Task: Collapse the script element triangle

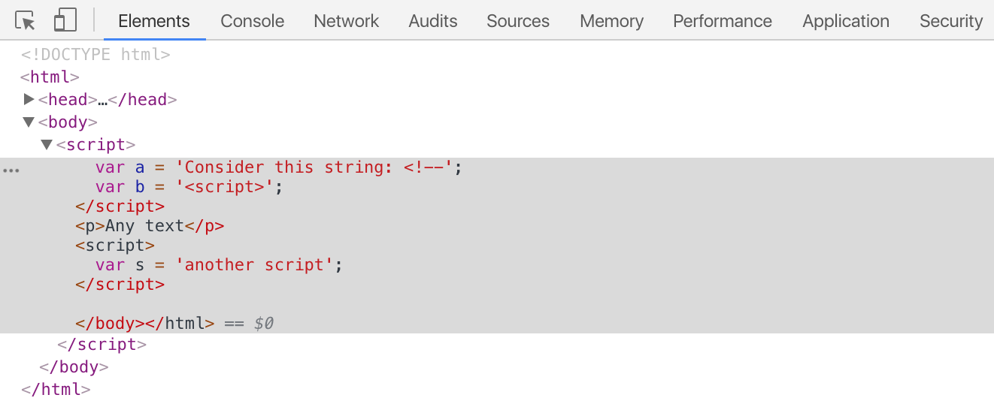Action: [47, 144]
